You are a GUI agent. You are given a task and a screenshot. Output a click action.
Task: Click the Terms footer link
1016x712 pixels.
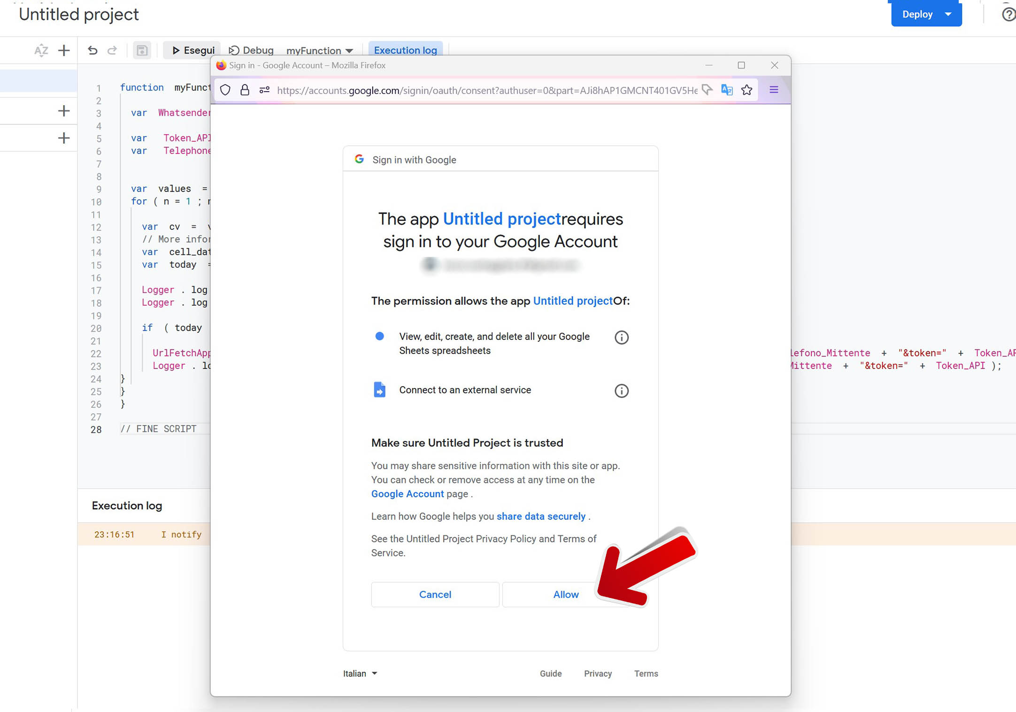(x=646, y=673)
